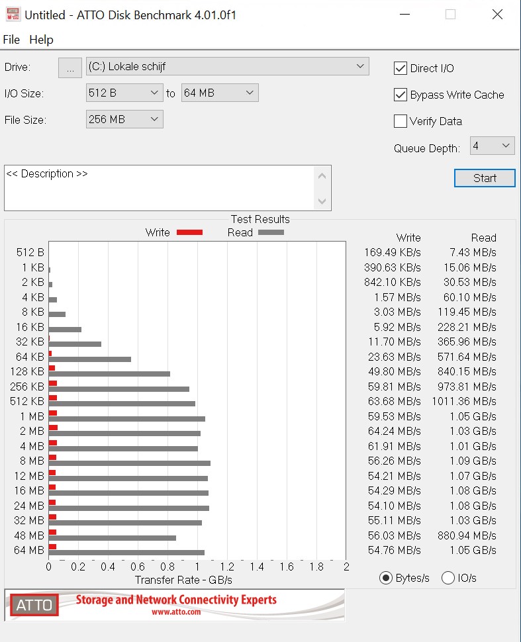Viewport: 521px width, 642px height.
Task: Click read value 7.43 MB/s
Action: (473, 252)
